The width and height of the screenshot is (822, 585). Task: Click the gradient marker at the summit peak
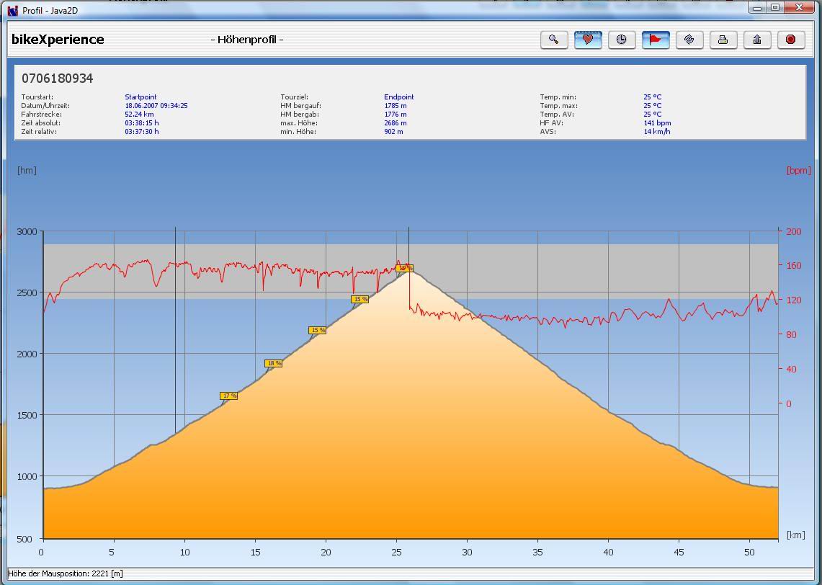click(404, 268)
